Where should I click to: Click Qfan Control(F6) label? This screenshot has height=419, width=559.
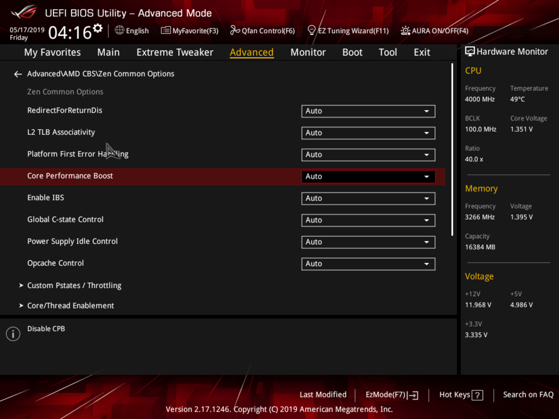pyautogui.click(x=268, y=31)
